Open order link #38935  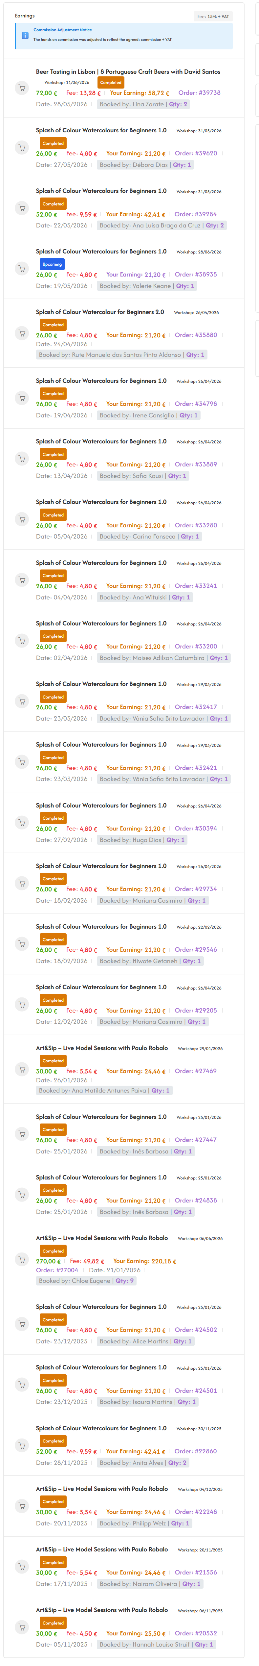196,274
